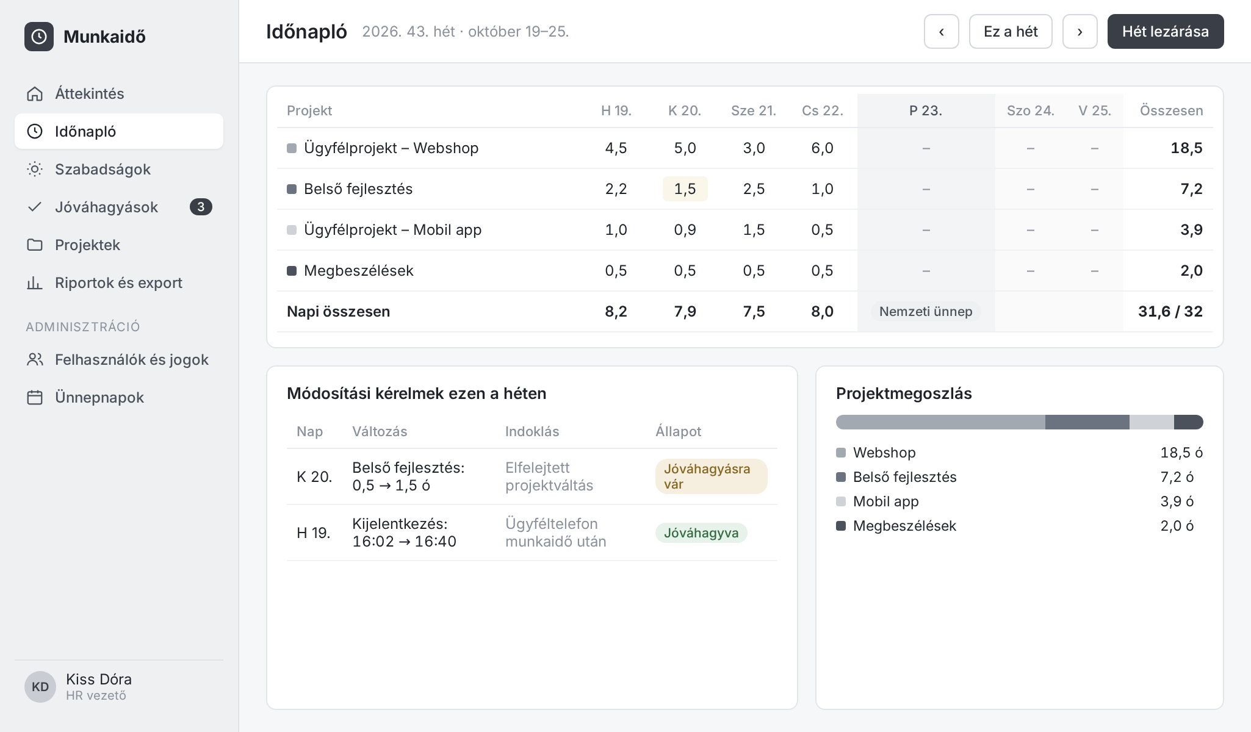This screenshot has height=732, width=1251.
Task: Click the Riportok és export chart icon
Action: (x=35, y=282)
